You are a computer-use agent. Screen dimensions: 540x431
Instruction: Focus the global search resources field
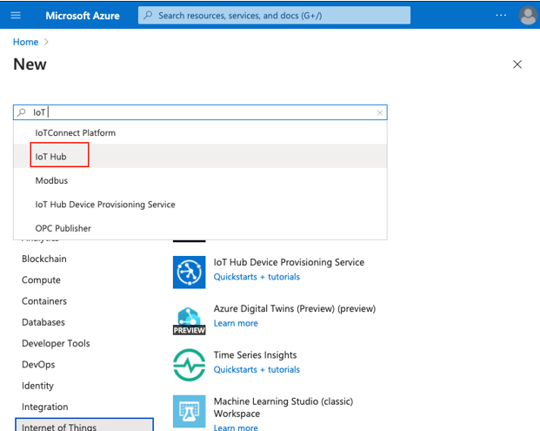(274, 16)
